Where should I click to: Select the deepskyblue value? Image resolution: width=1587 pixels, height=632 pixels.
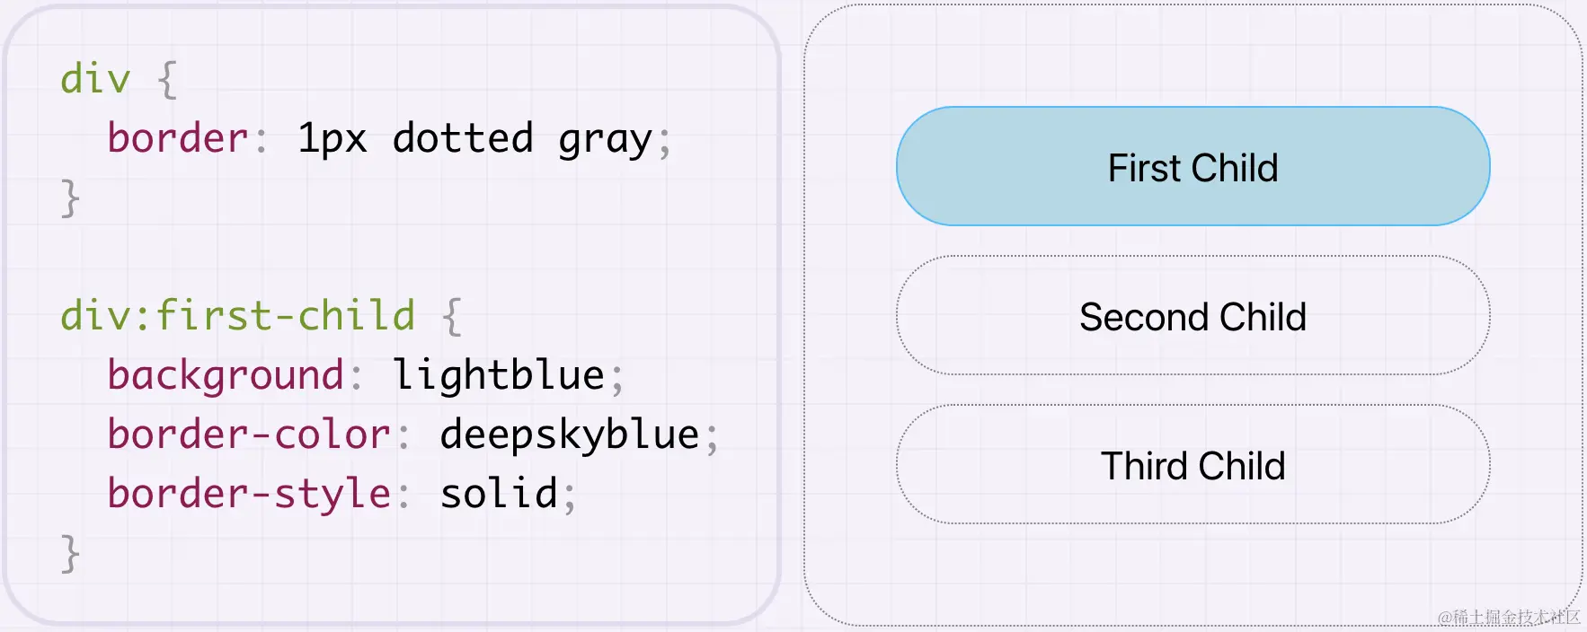click(570, 436)
